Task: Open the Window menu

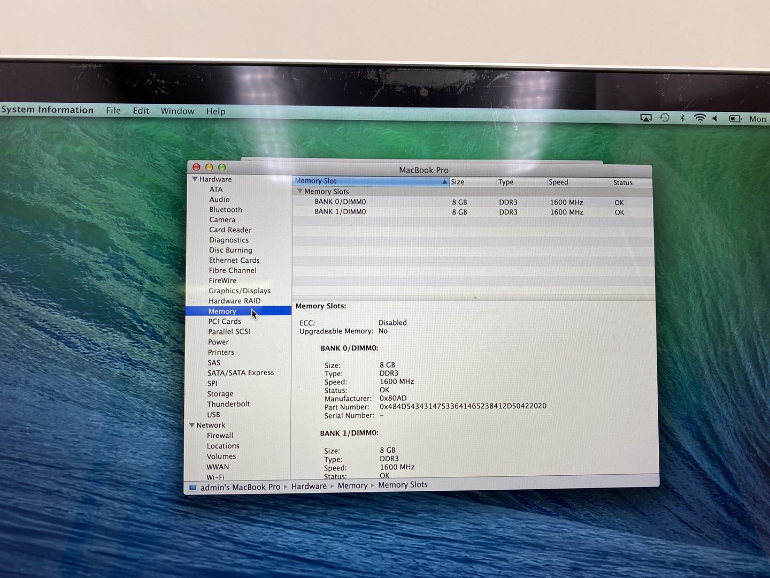Action: point(178,111)
